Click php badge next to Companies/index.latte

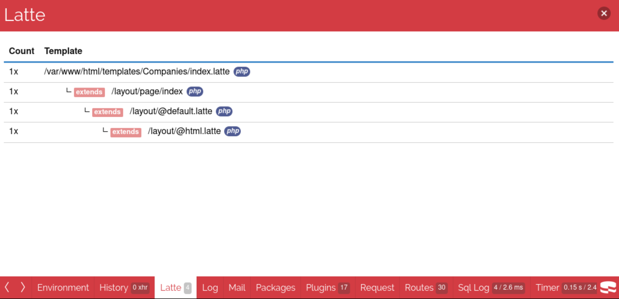[242, 71]
